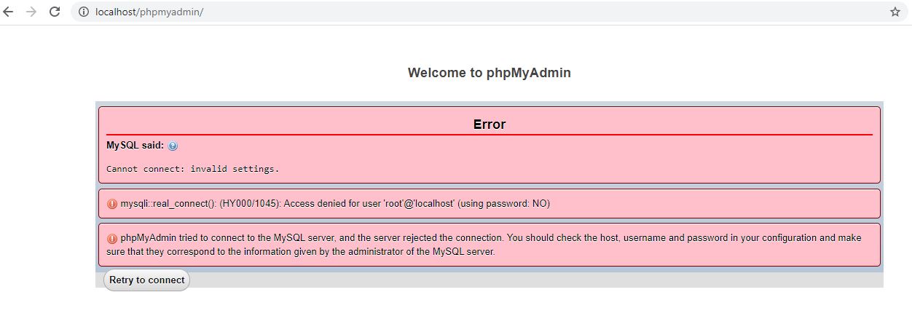The image size is (912, 335).
Task: Go back using the browser back arrow
Action: point(9,12)
